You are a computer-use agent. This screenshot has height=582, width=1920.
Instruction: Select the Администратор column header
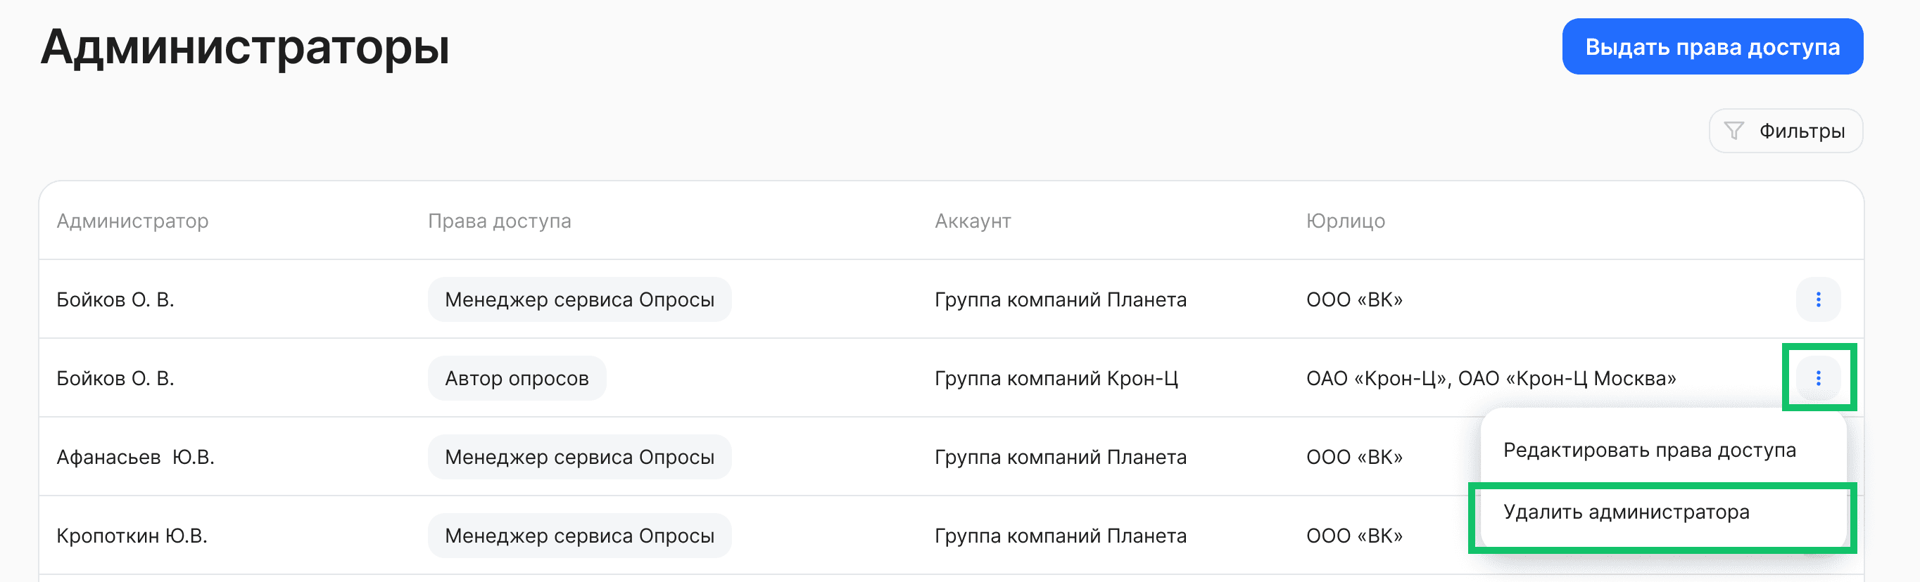tap(134, 220)
